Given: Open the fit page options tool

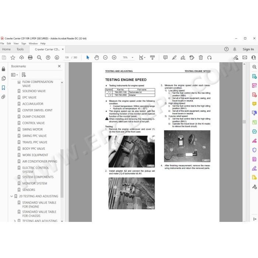Looking at the screenshot, I should 142,57.
